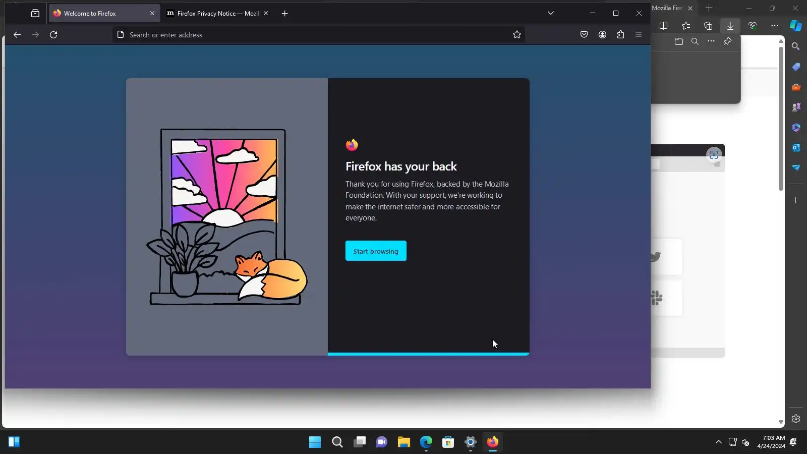Image resolution: width=807 pixels, height=454 pixels.
Task: Open Save to Pocket in Firefox toolbar
Action: (x=584, y=35)
